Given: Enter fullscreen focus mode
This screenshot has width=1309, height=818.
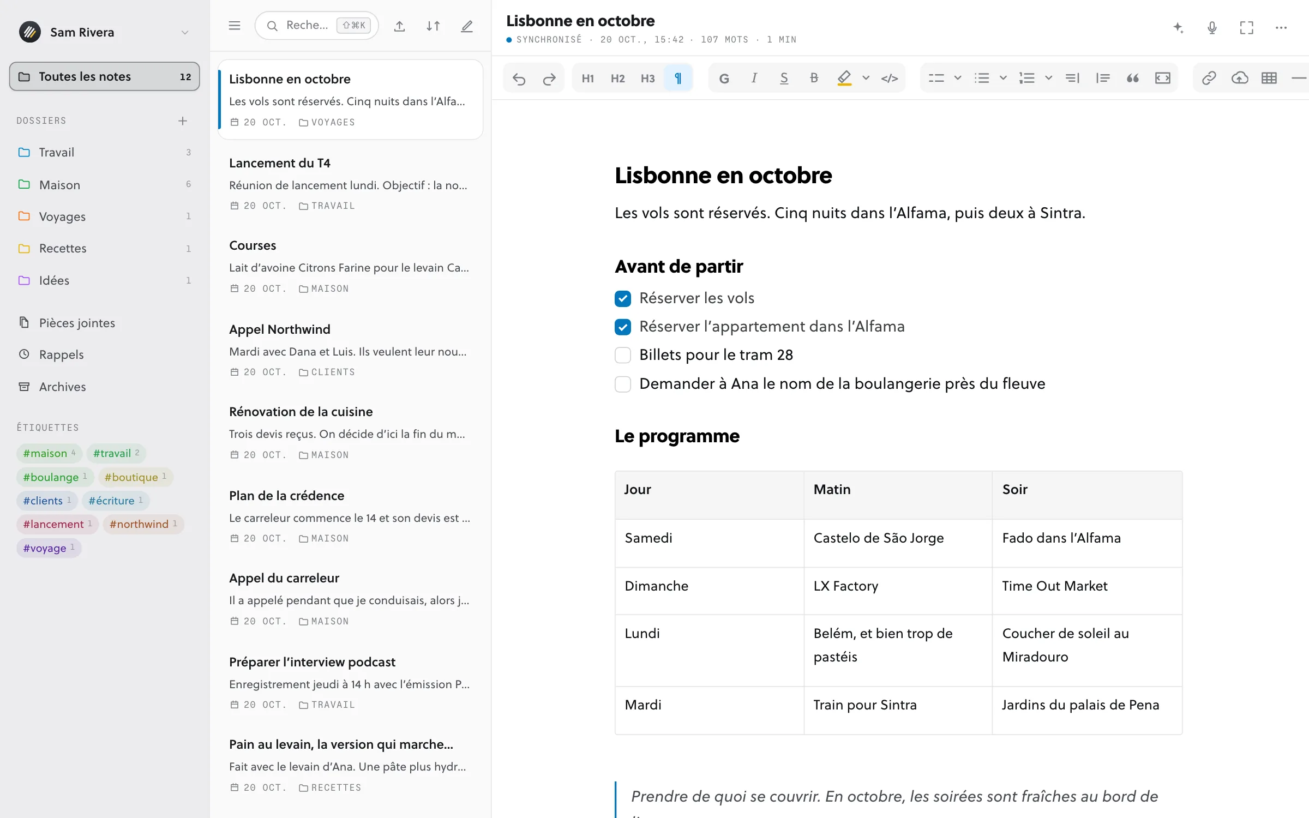Looking at the screenshot, I should pos(1247,27).
